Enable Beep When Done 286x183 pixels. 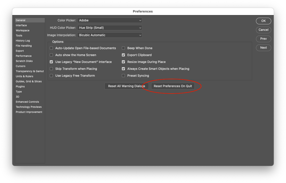tap(123, 48)
